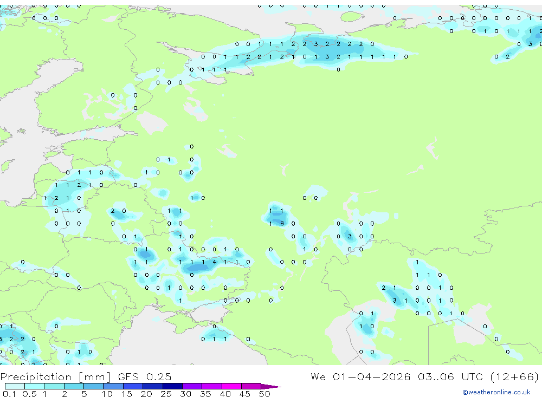Choose the 25–30 mm navy legend swatch
542x397 pixels.
[172, 386]
